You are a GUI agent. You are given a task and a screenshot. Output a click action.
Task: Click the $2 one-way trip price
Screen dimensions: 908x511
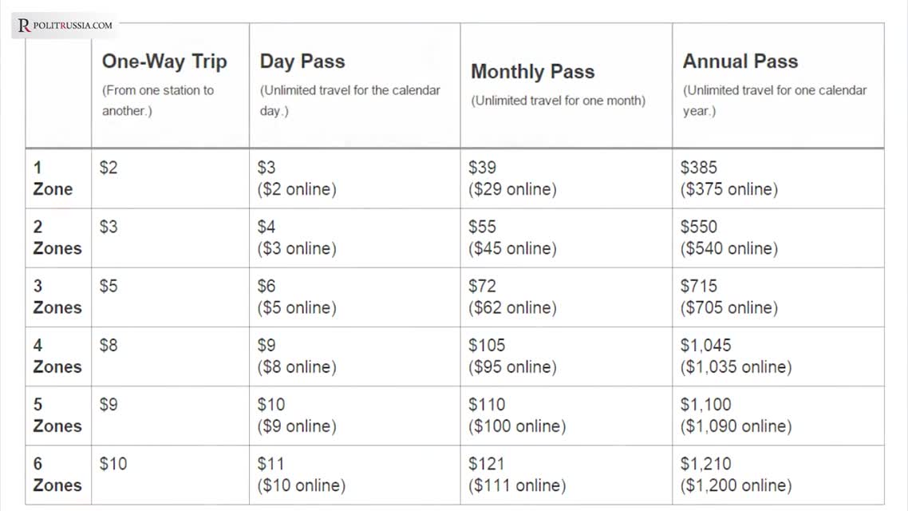(109, 168)
